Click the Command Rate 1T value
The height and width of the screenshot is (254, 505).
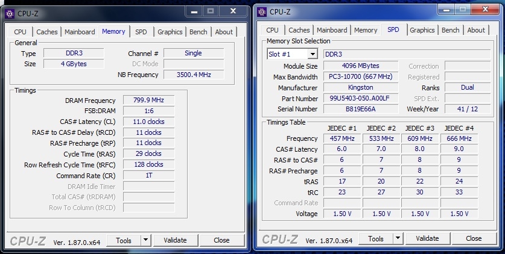pyautogui.click(x=149, y=175)
